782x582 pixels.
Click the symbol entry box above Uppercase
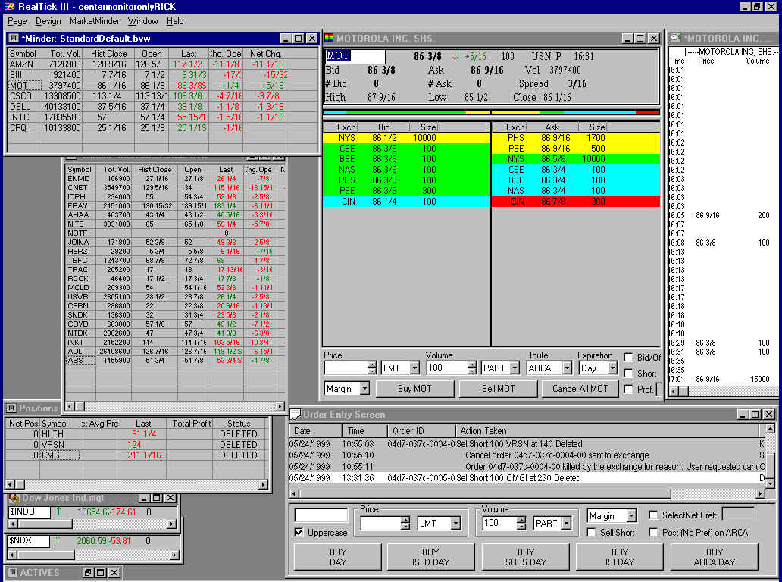(321, 515)
